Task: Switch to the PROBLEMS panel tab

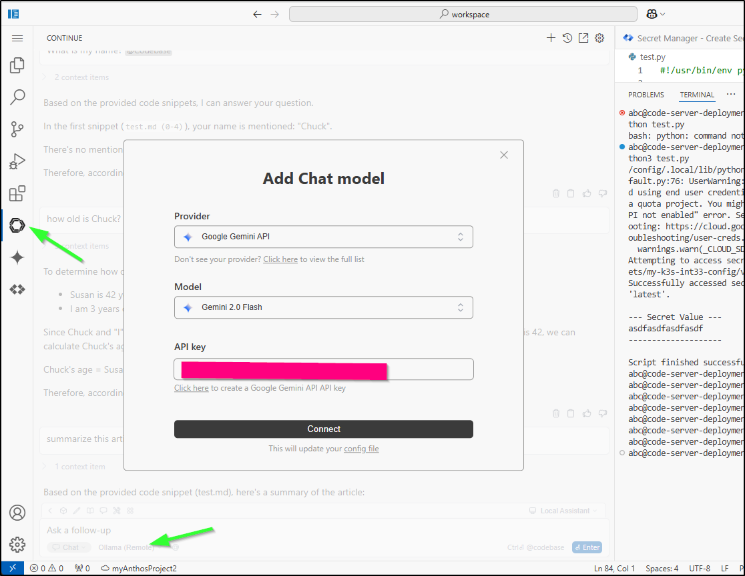Action: 646,95
